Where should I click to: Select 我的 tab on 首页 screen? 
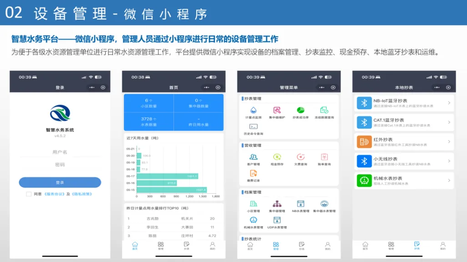coord(213,246)
